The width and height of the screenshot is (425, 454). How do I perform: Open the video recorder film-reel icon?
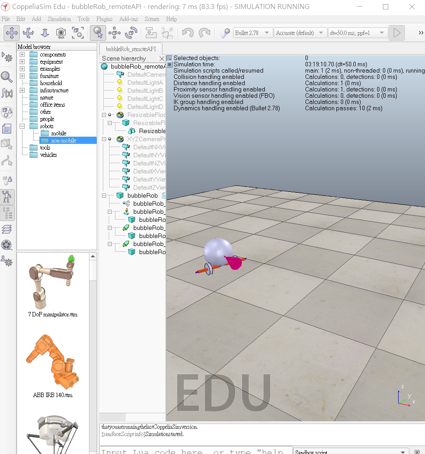pos(7,245)
